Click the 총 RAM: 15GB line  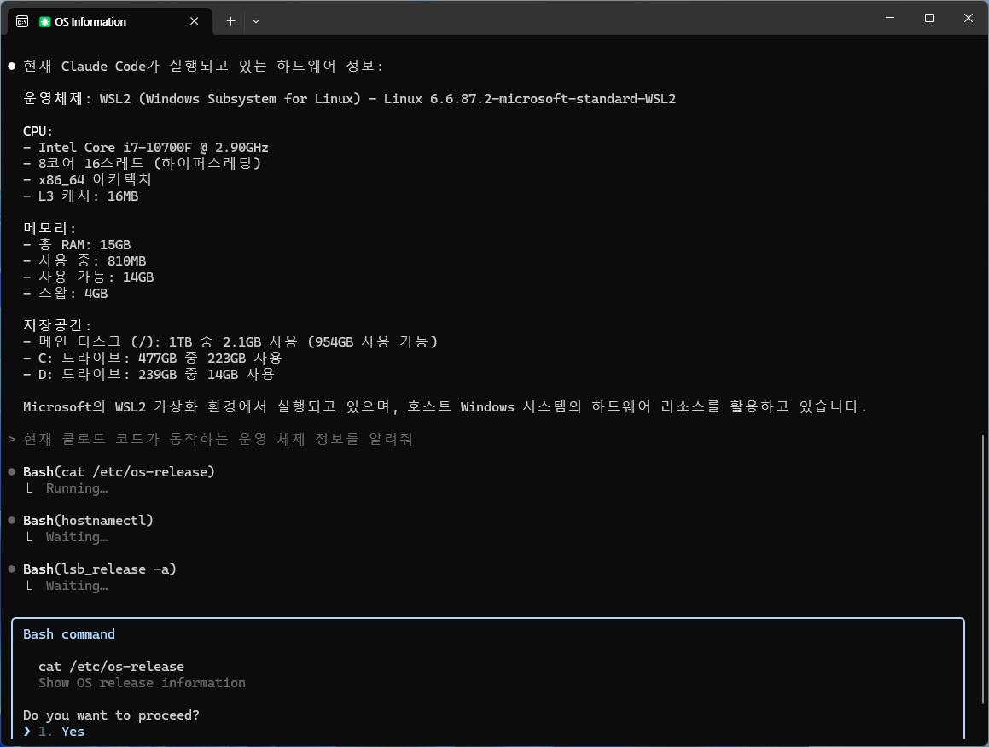click(77, 245)
